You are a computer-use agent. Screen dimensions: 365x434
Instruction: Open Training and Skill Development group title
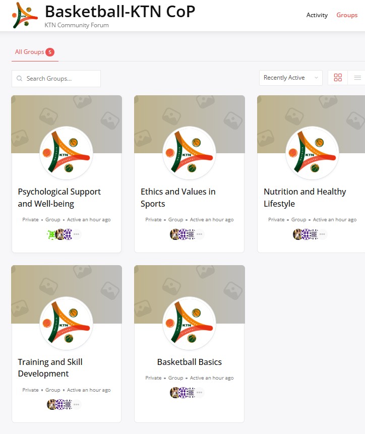50,368
